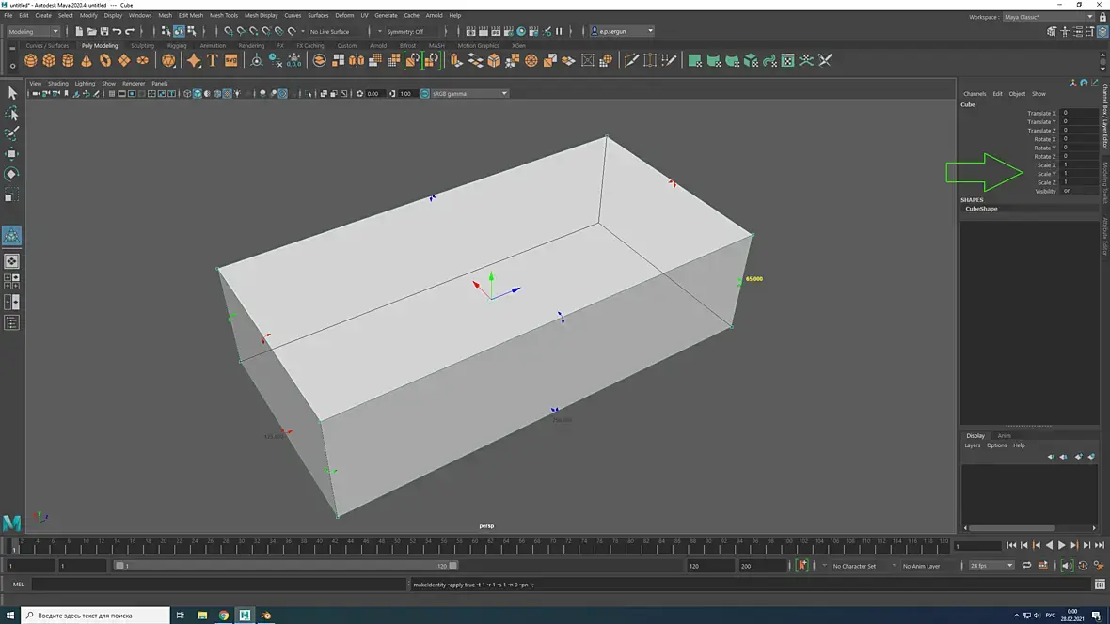Select the polygon cone shelf icon
The image size is (1110, 624).
click(x=87, y=60)
